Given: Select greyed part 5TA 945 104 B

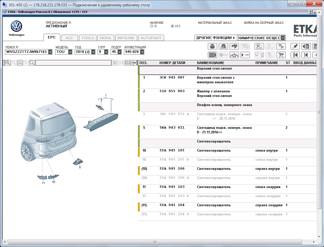Looking at the screenshot, I should [174, 214].
